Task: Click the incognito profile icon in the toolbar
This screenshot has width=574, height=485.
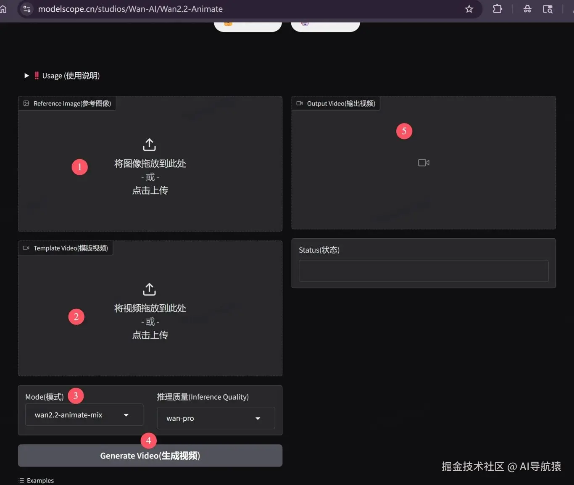Action: (527, 9)
